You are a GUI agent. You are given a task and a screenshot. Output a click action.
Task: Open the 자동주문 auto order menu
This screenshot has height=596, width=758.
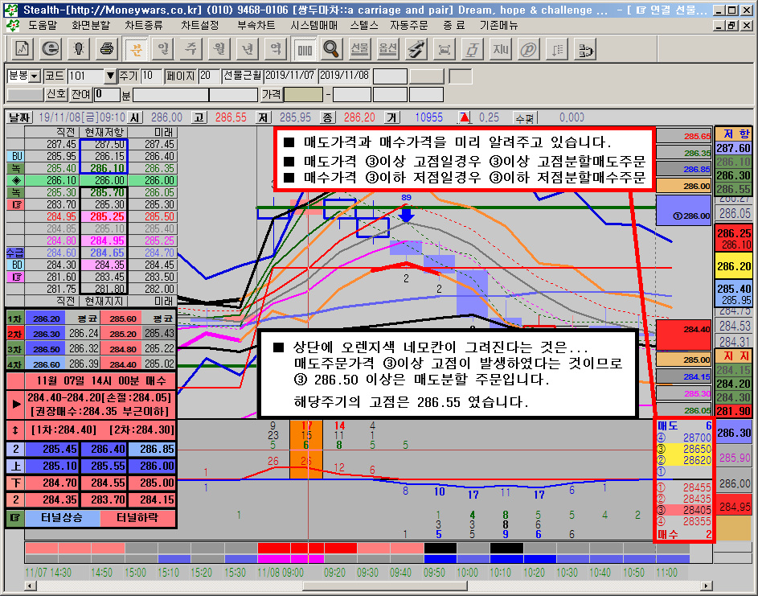[409, 26]
